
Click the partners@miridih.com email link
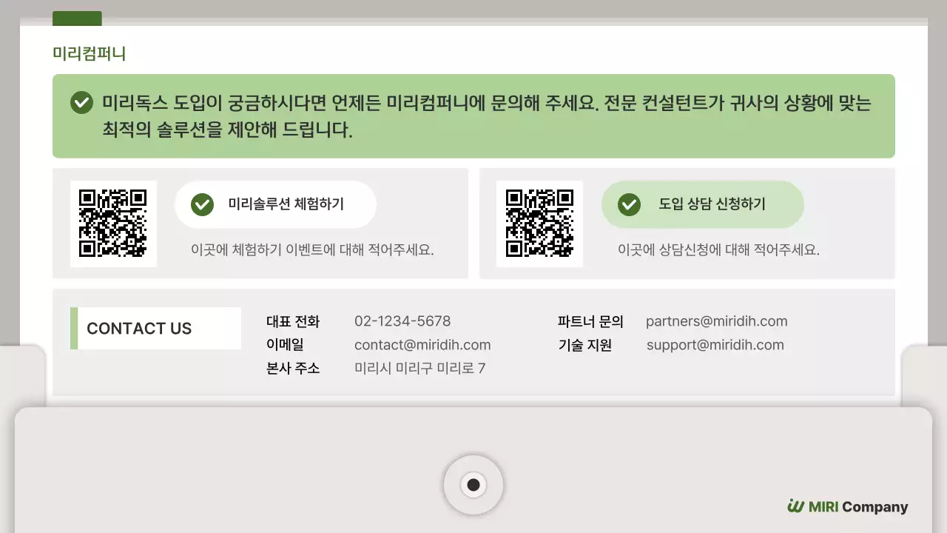pos(717,321)
